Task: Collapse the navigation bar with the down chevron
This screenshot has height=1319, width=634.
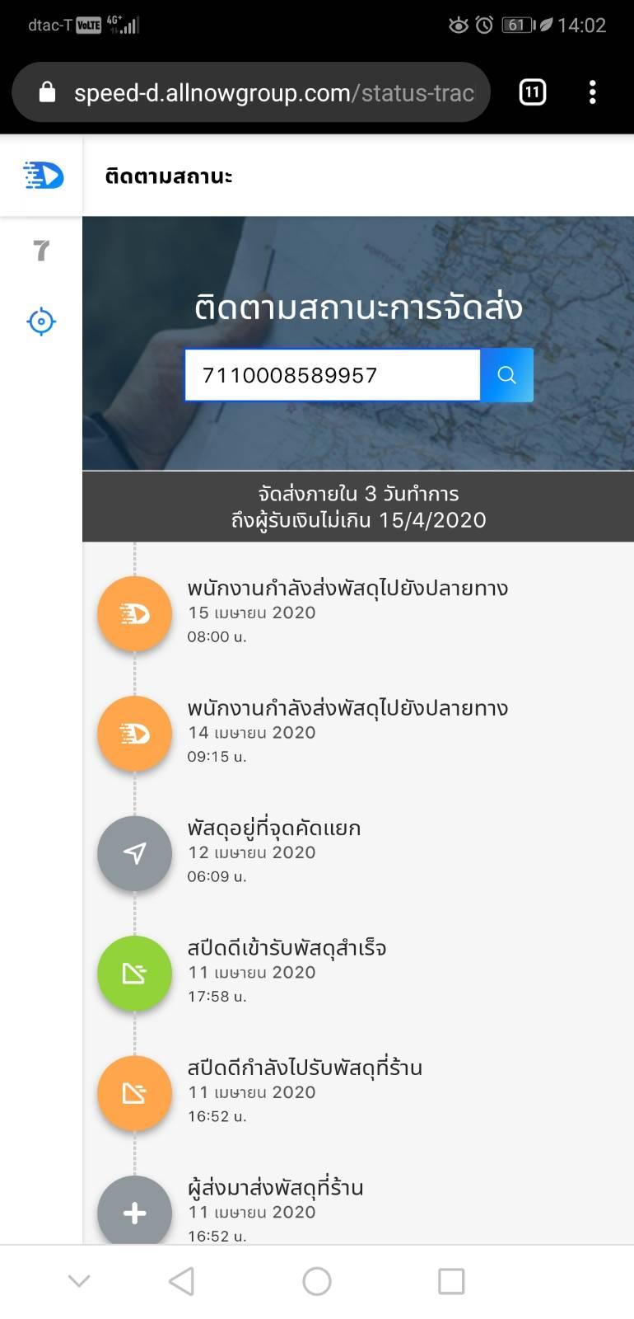Action: [x=79, y=1281]
